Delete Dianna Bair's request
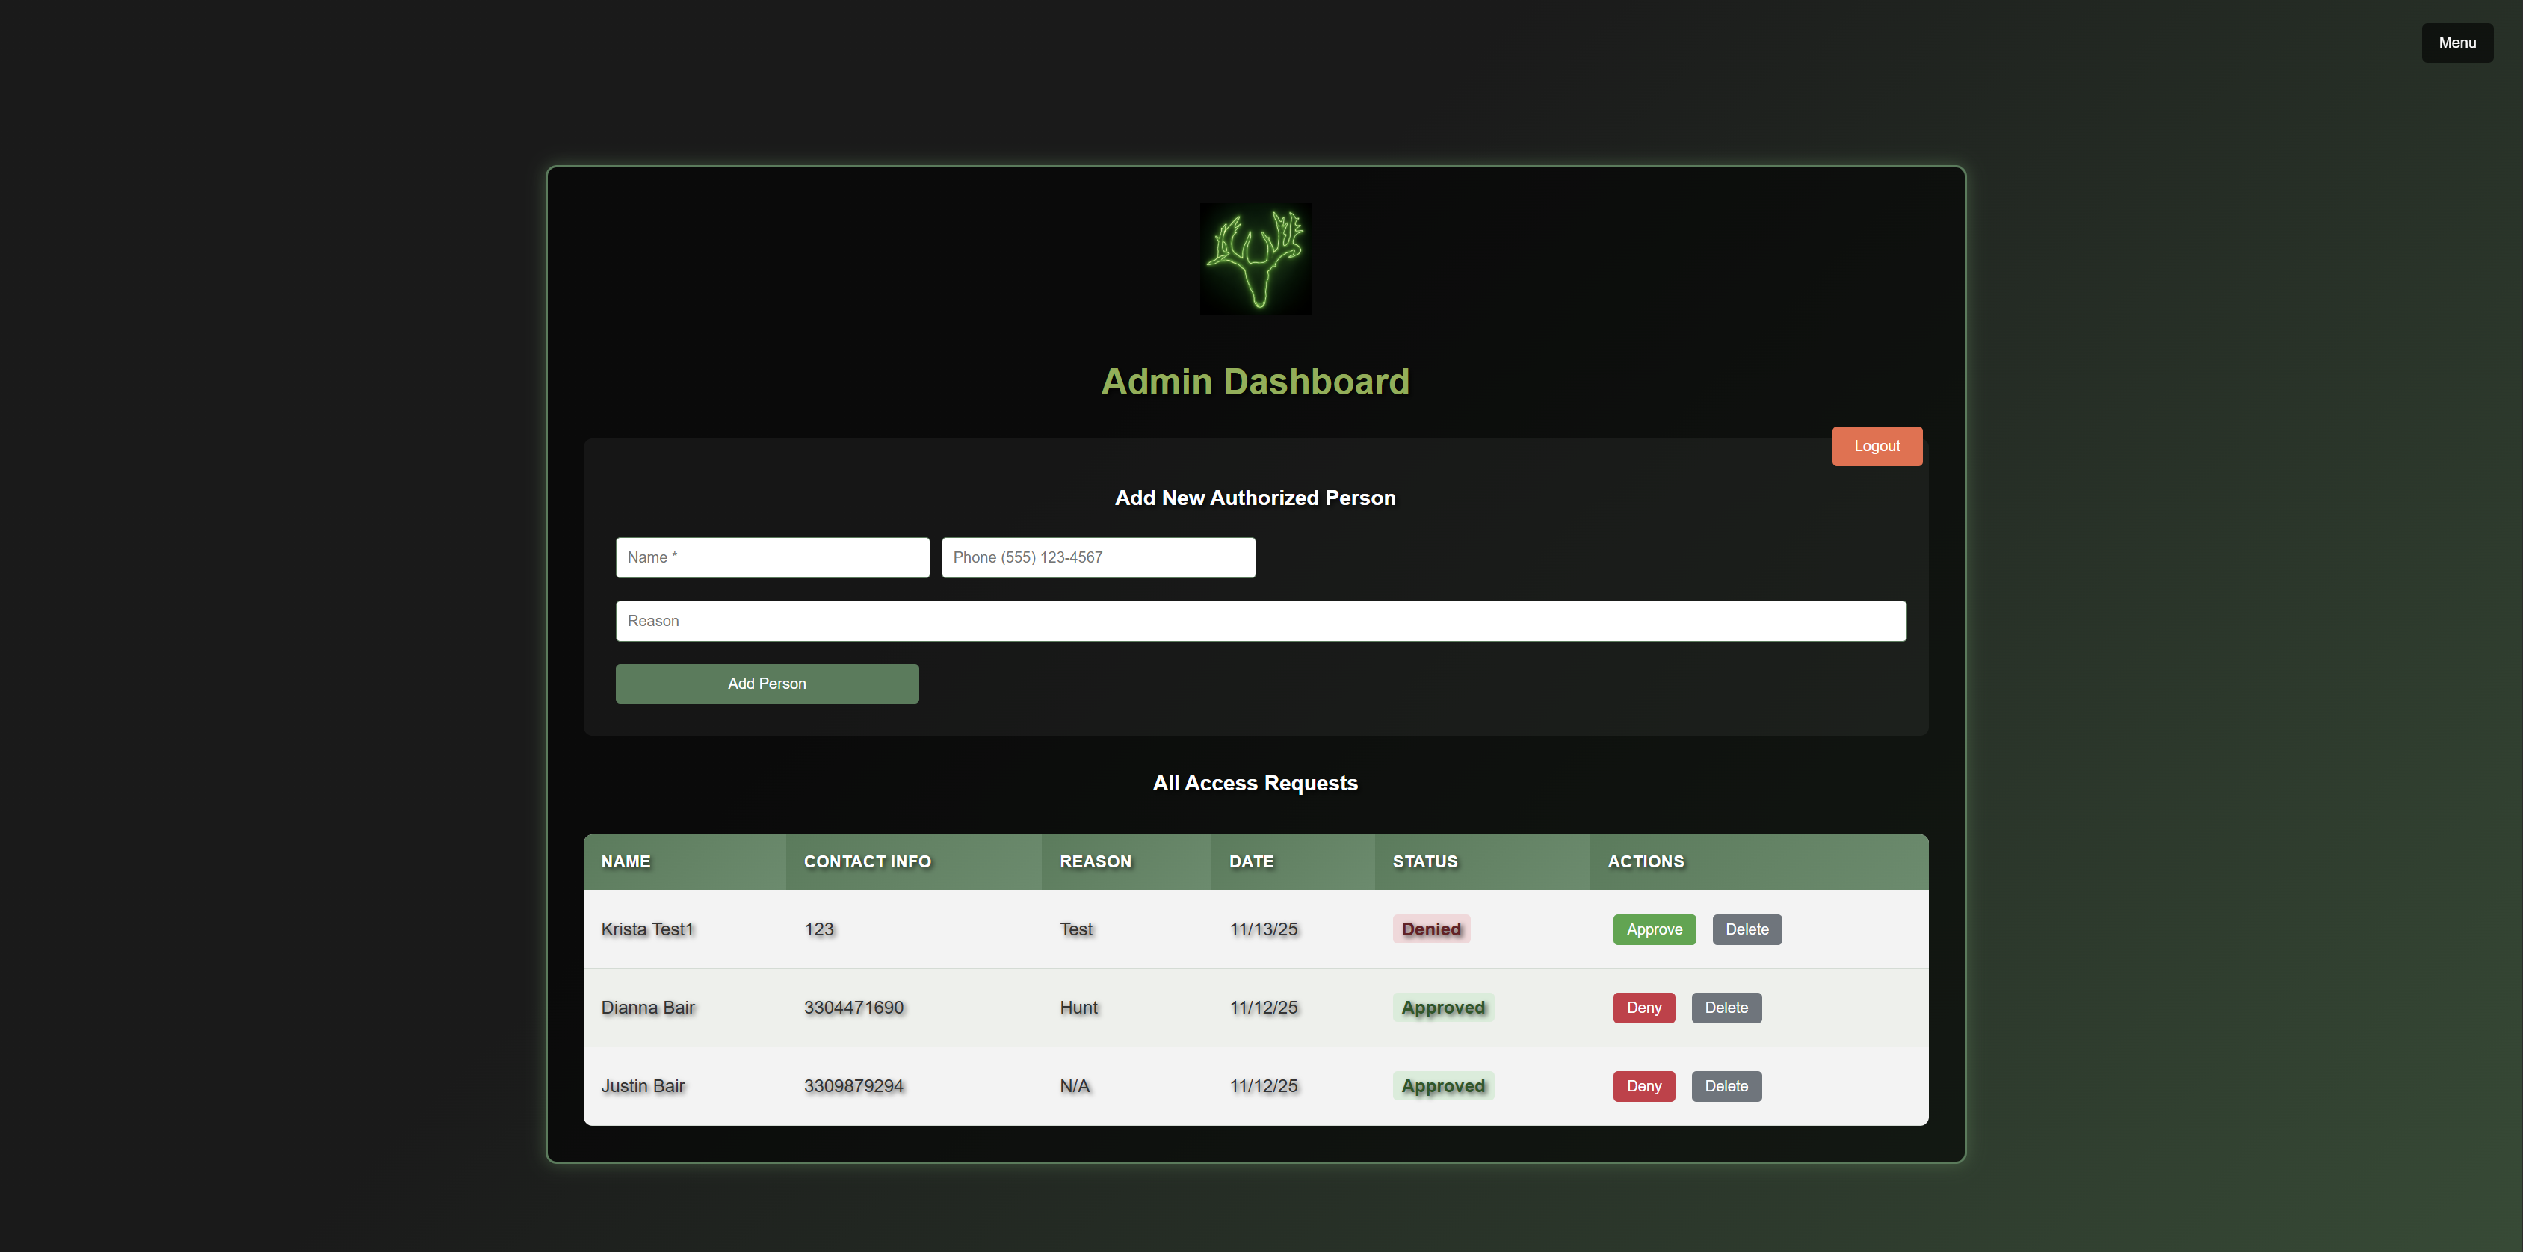 point(1726,1007)
